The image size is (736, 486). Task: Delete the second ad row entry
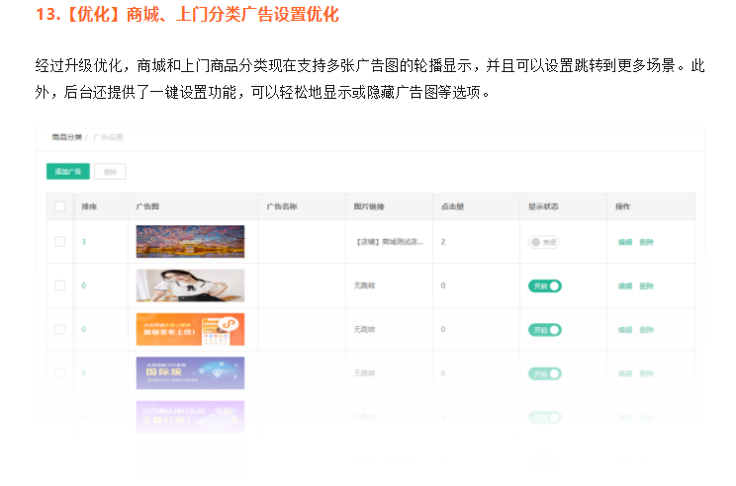[x=646, y=285]
